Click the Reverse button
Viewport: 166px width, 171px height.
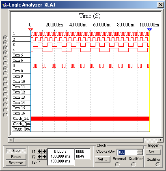coord(16,163)
